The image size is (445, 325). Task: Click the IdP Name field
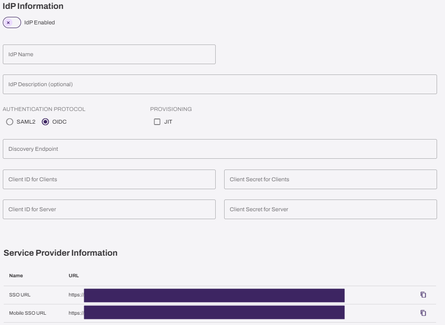pos(109,54)
